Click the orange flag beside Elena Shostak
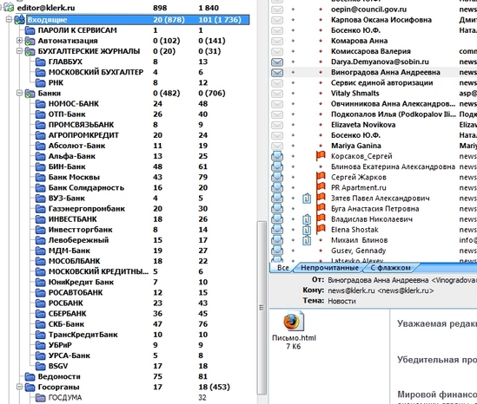This screenshot has height=404, width=477. 321,229
